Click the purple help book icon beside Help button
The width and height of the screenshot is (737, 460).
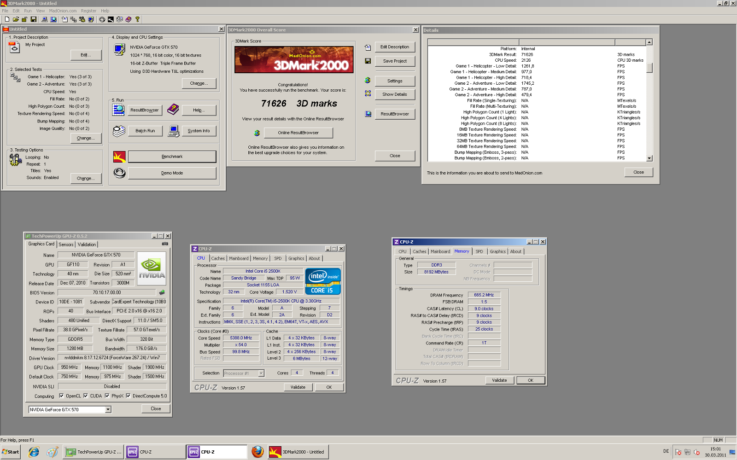pos(173,109)
